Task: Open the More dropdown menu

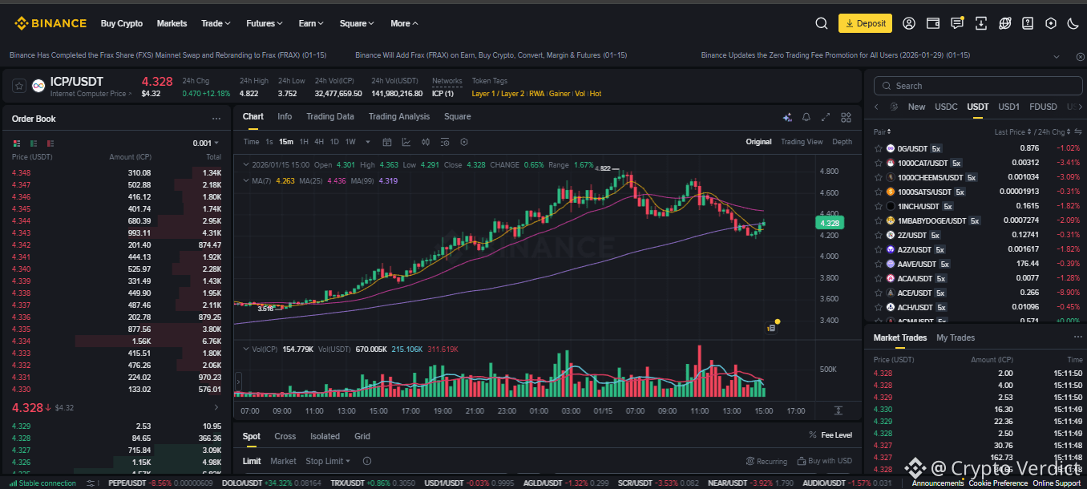Action: pos(404,23)
